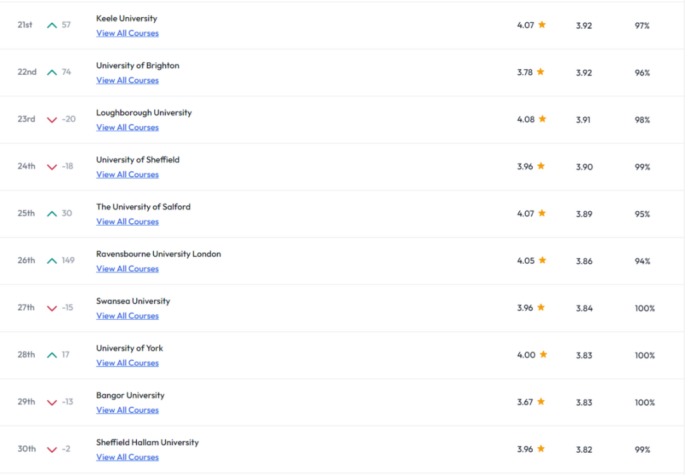
Task: Click the up arrow in University of York row
Action: point(52,355)
